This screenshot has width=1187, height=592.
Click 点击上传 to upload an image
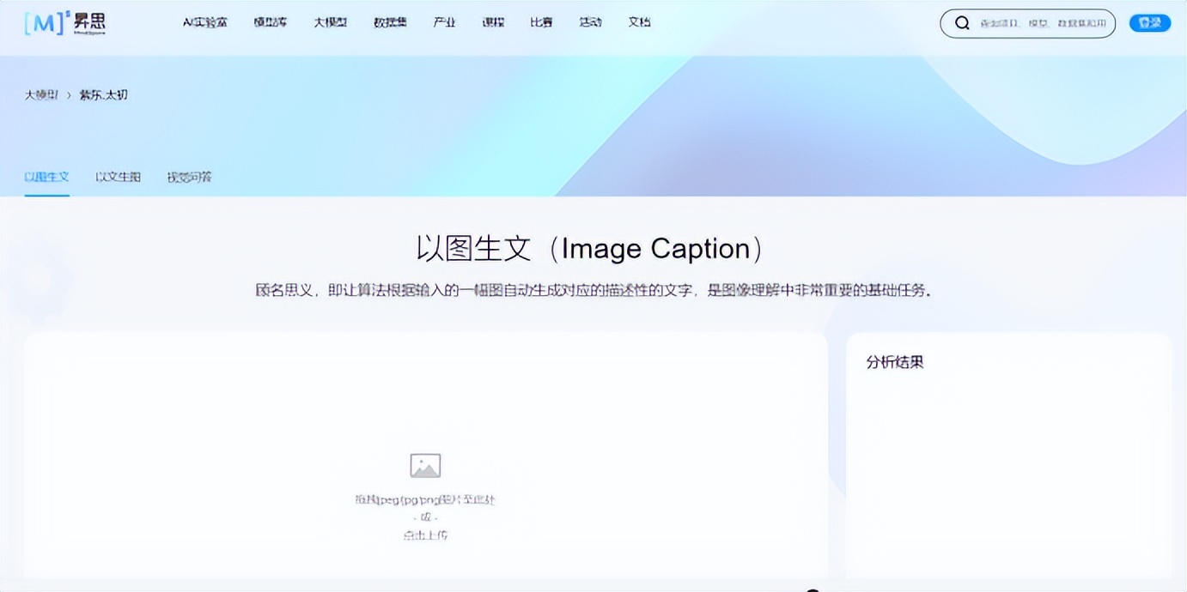pos(426,535)
